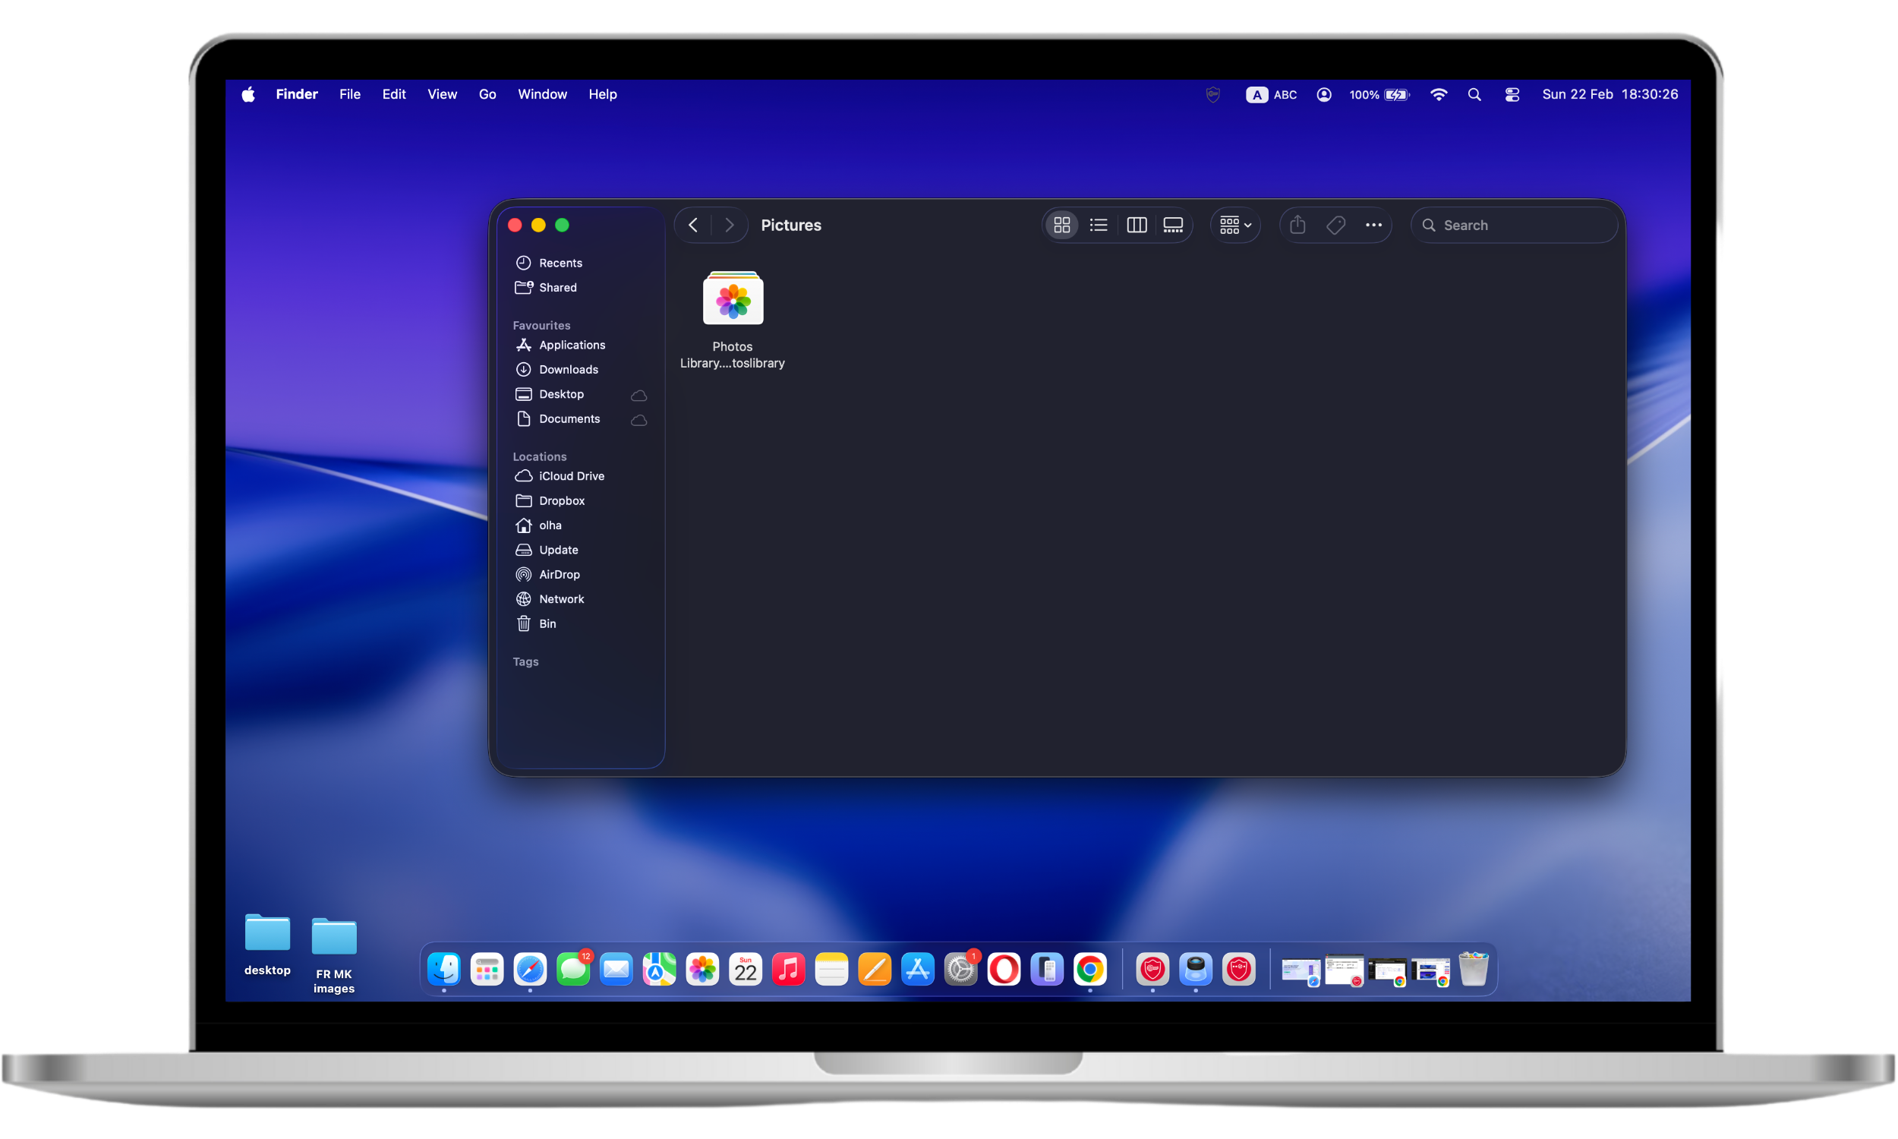Open the Go menu

tap(487, 93)
